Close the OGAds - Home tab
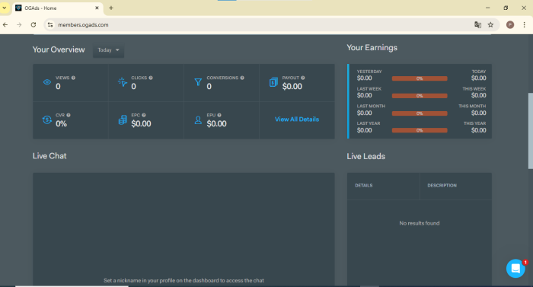533x287 pixels. click(97, 8)
